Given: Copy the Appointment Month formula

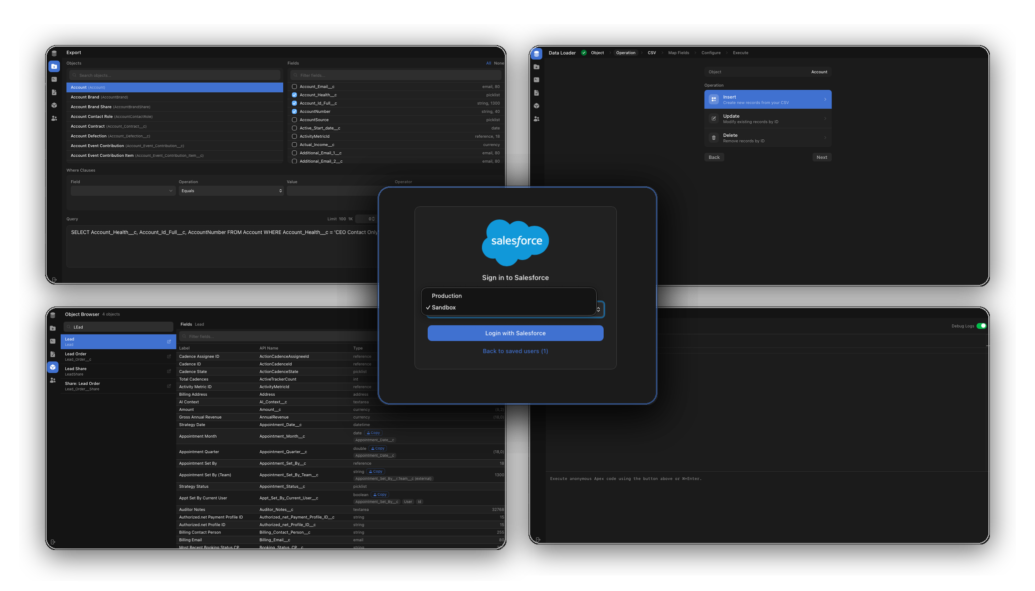Looking at the screenshot, I should [373, 433].
